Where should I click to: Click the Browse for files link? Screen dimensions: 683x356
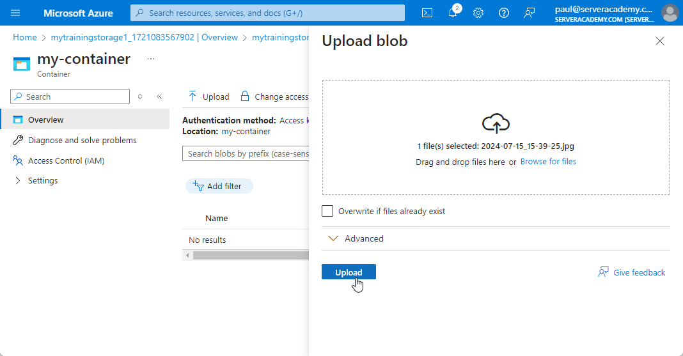tap(548, 162)
